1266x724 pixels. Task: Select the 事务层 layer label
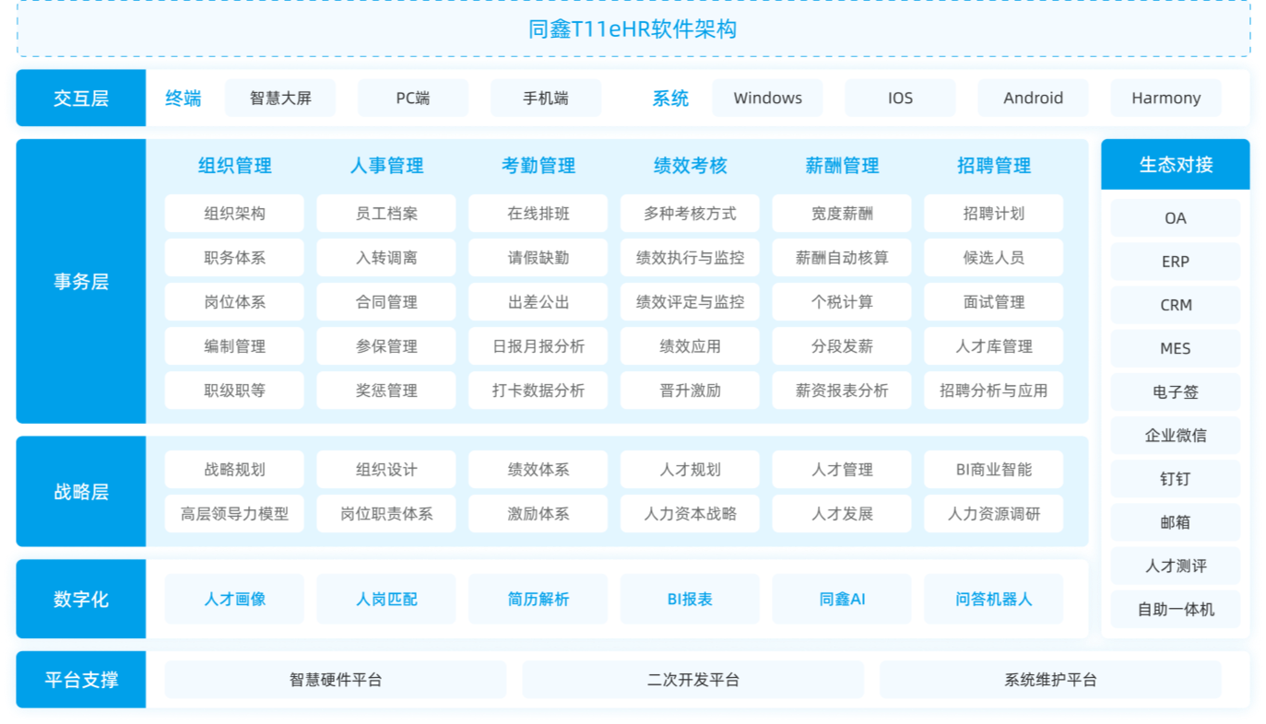pos(81,281)
